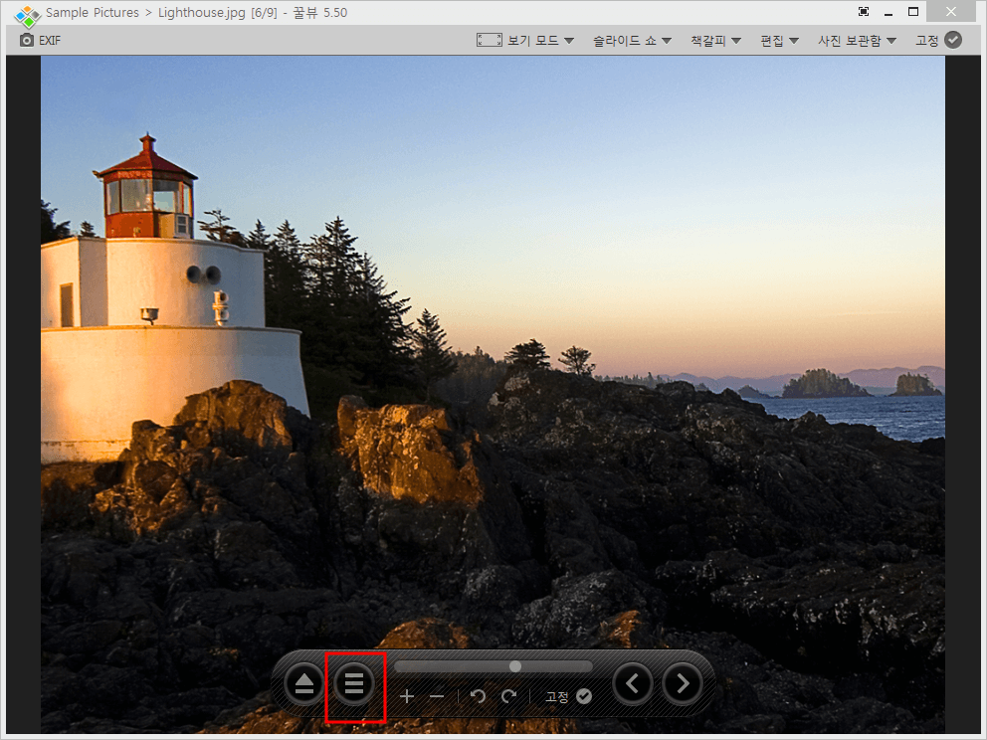This screenshot has height=740, width=987.
Task: Click Lighthouse.jpg filename in title
Action: click(x=201, y=13)
